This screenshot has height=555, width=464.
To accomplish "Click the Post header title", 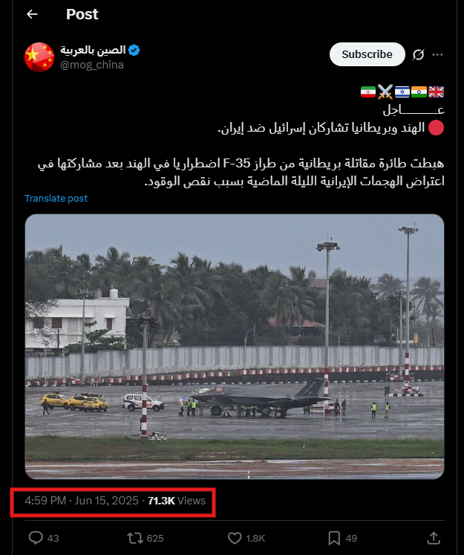I will 82,14.
